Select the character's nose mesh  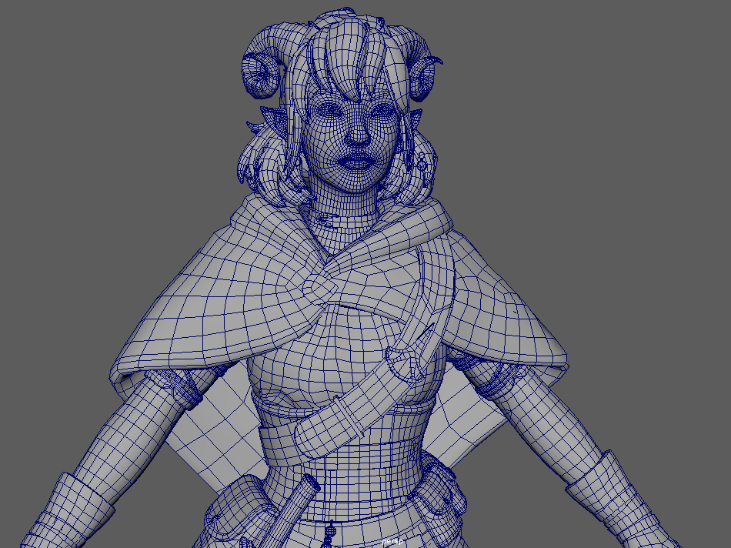[x=358, y=134]
